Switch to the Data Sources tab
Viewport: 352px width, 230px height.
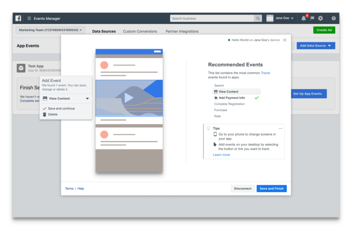[104, 31]
